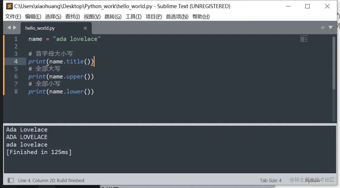This screenshot has width=340, height=188.
Task: Click lowercase output ada lovelace
Action: point(27,145)
